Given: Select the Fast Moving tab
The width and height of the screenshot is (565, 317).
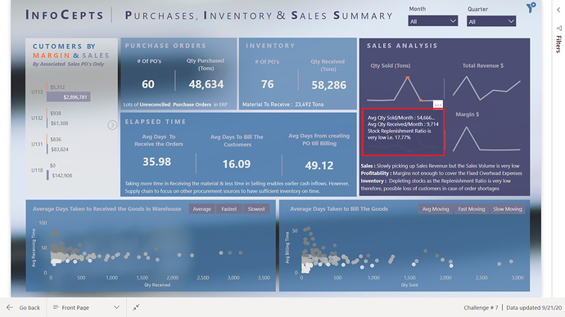Looking at the screenshot, I should 472,209.
